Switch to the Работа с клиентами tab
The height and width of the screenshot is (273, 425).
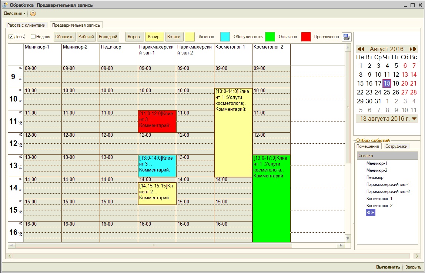(26, 25)
